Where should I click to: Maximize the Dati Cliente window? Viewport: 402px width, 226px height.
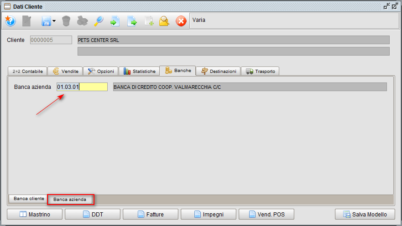395,6
